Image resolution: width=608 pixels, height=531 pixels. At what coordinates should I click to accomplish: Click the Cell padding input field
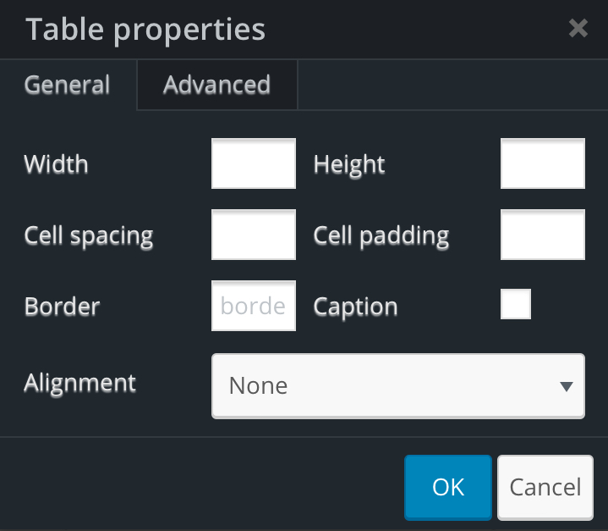point(542,235)
